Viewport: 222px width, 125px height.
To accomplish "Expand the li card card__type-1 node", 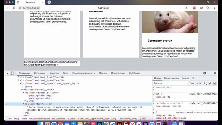I will [19, 77].
